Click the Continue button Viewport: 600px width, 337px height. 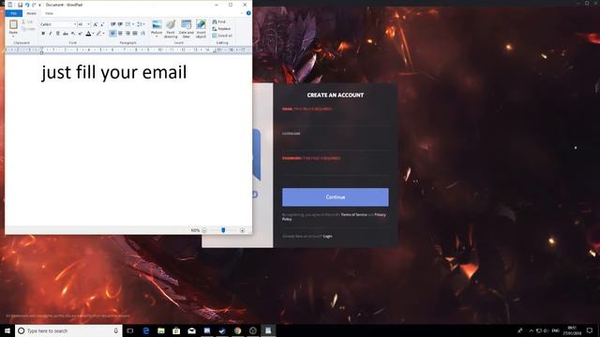(x=336, y=198)
